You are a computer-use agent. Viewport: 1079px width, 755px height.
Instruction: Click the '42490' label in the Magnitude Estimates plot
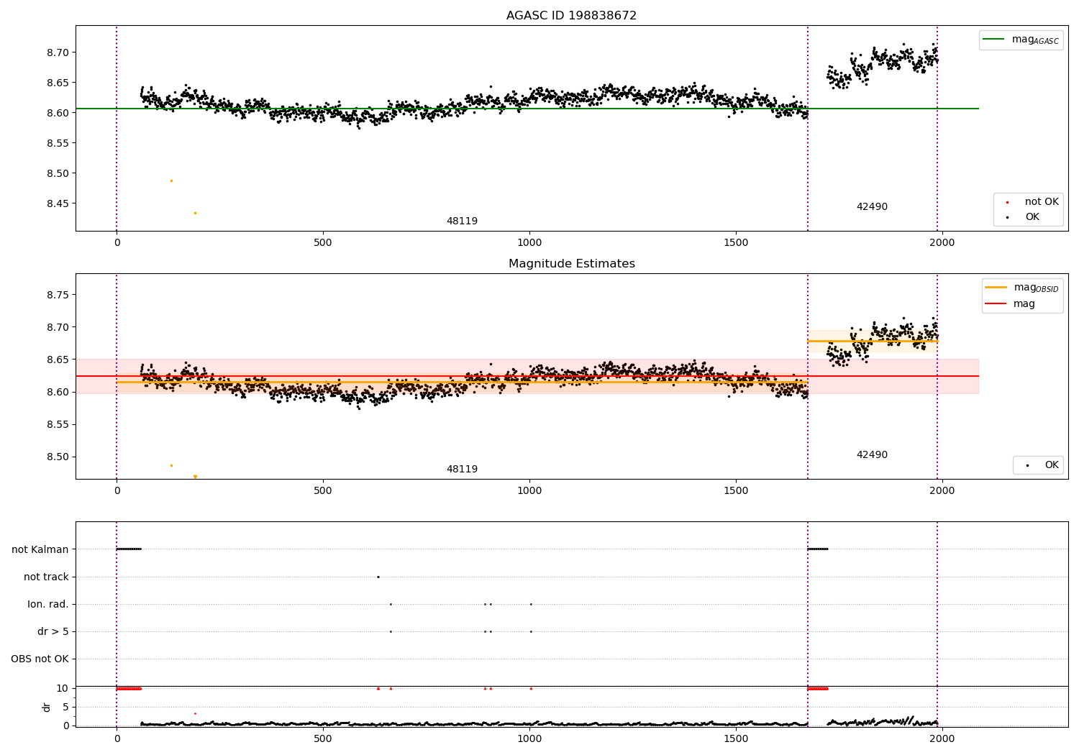coord(872,455)
